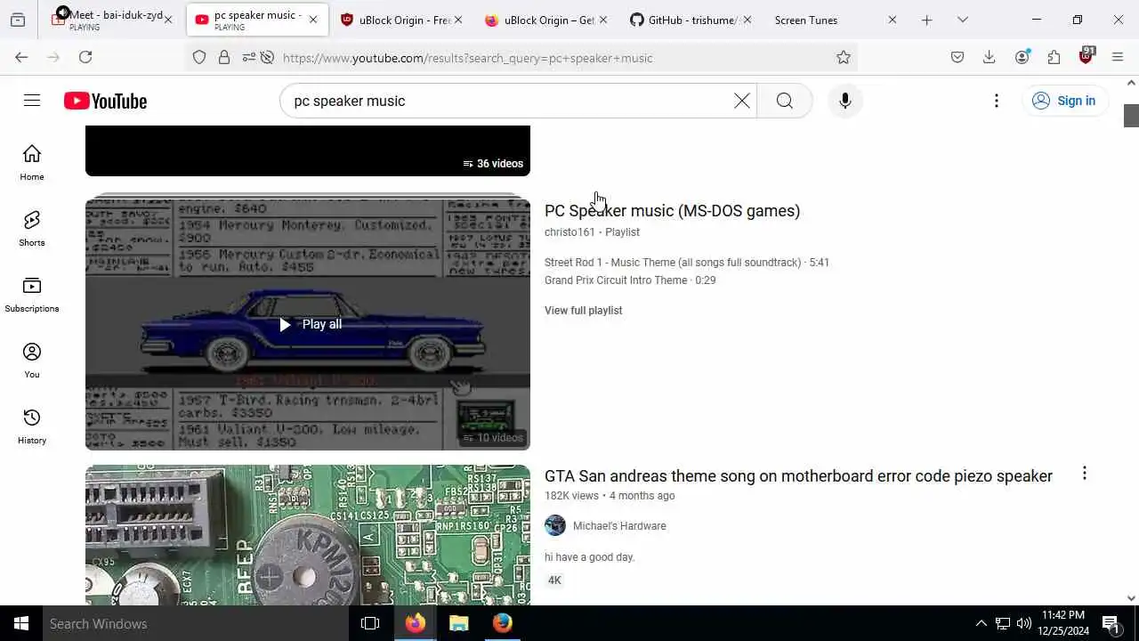Open Home in the sidebar

coord(32,163)
